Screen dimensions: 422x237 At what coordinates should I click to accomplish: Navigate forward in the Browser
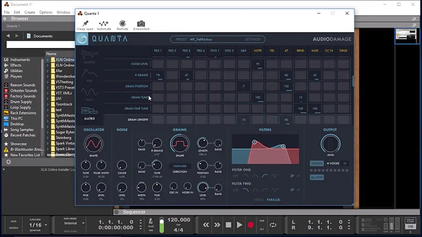click(x=16, y=36)
